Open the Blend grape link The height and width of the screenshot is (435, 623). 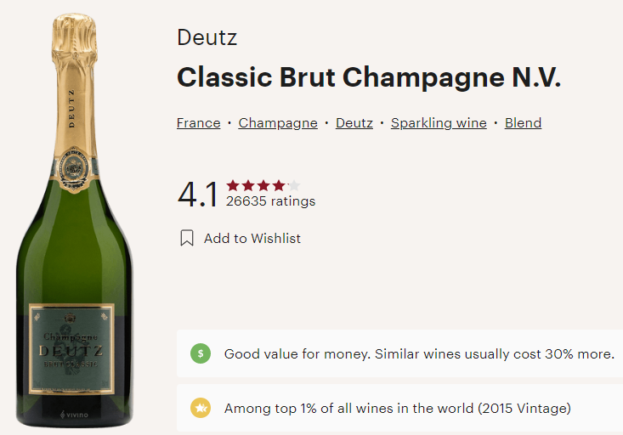tap(523, 123)
